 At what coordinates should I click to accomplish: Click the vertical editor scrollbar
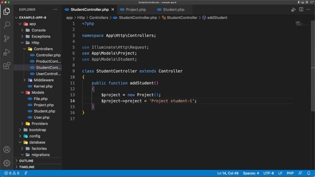click(x=313, y=66)
